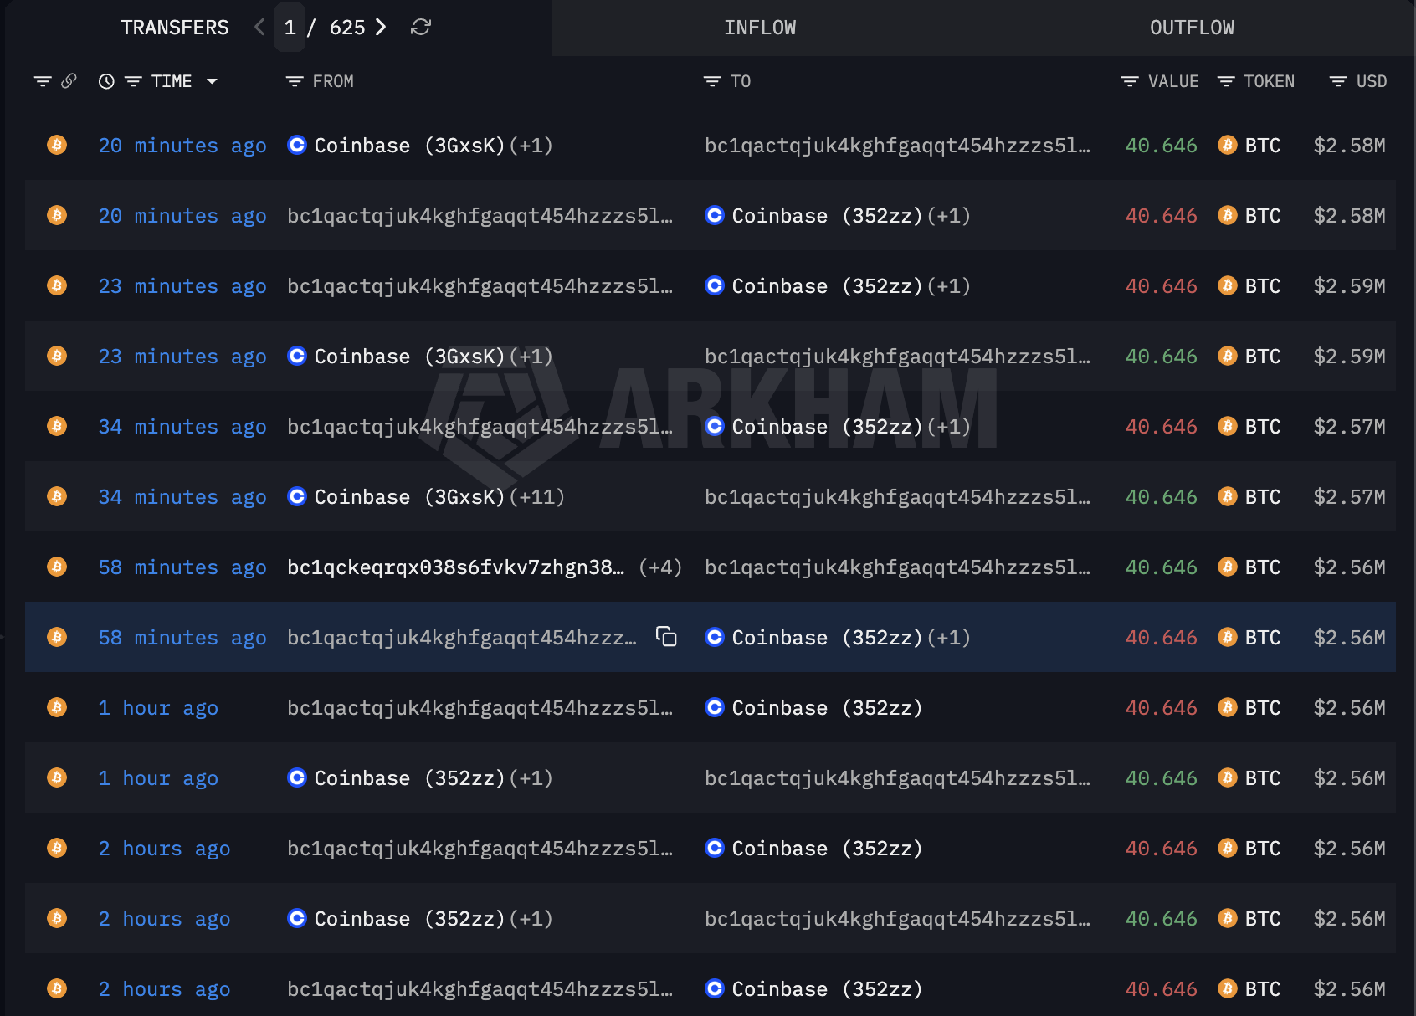Click Coinbase logo in 23 minutes ago TO column
Viewport: 1416px width, 1016px height.
click(x=715, y=285)
